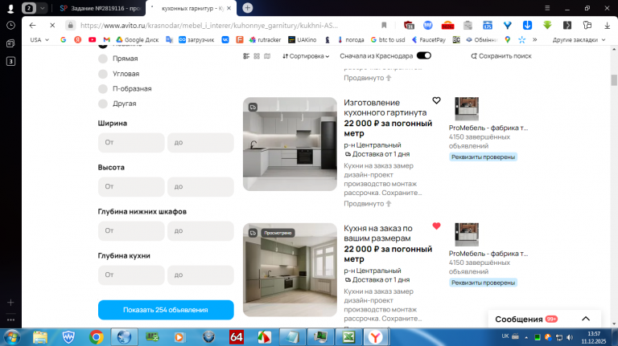Stop loading the page with the X button

click(x=52, y=25)
